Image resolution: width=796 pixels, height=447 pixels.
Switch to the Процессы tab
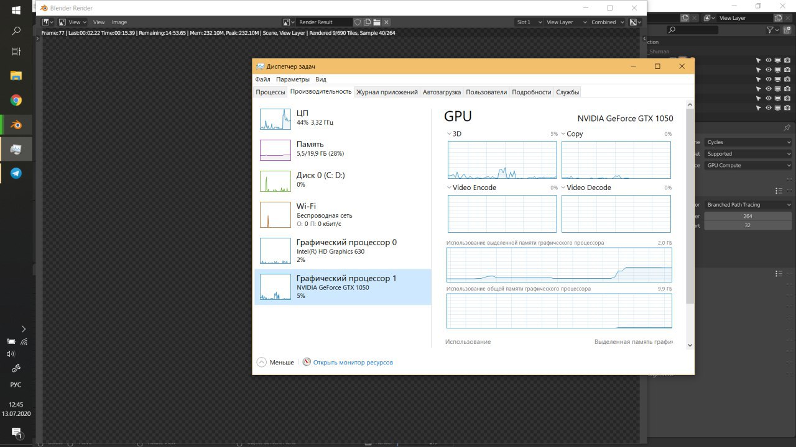click(x=271, y=92)
